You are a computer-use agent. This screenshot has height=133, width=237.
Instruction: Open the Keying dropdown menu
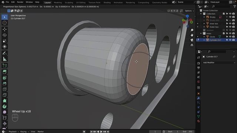[x=24, y=132]
